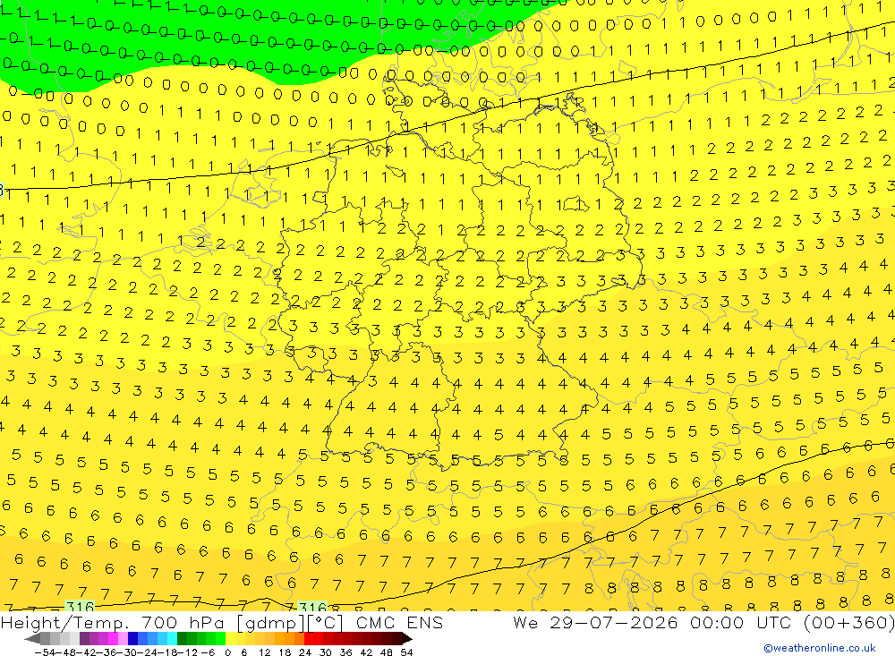Click the -54 value under the color scale
This screenshot has width=895, height=656.
pyautogui.click(x=44, y=652)
